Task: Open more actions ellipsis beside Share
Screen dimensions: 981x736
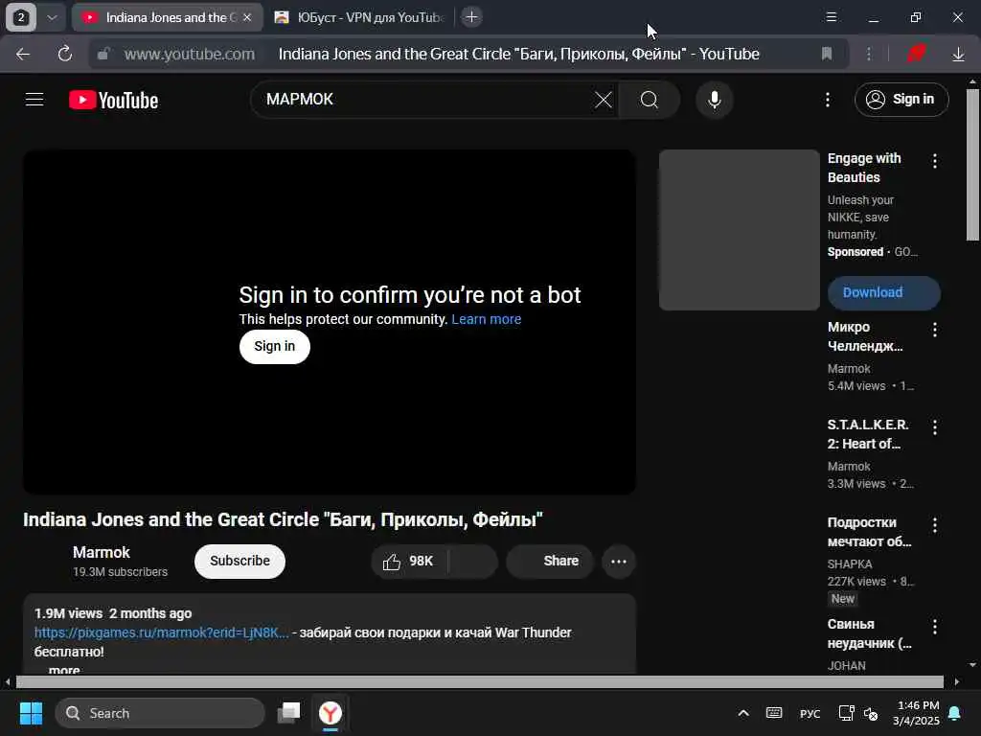Action: coord(618,562)
